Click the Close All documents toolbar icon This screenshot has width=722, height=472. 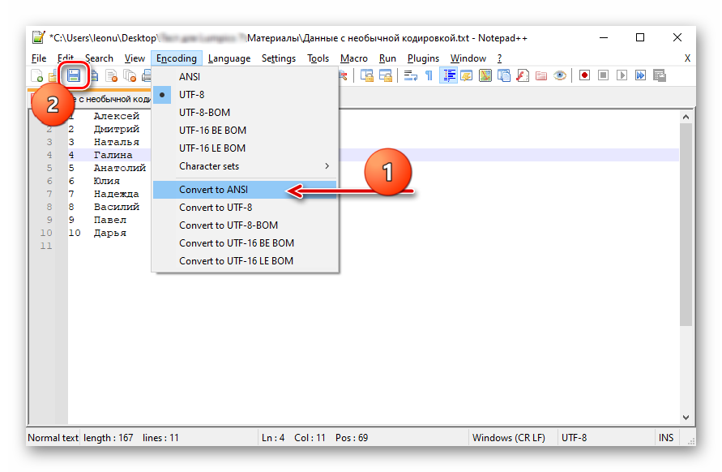click(130, 75)
